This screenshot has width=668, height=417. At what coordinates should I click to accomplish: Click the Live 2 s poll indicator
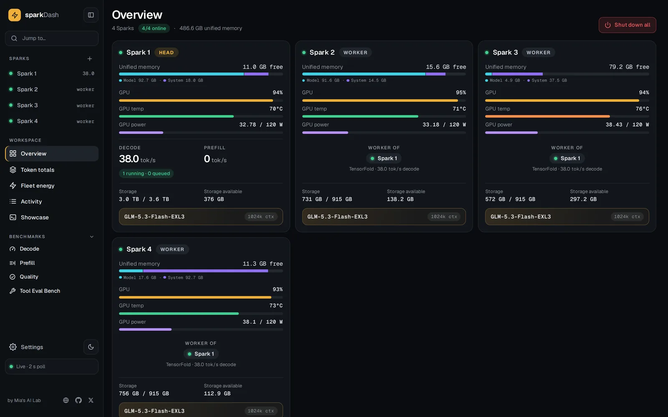pyautogui.click(x=52, y=367)
